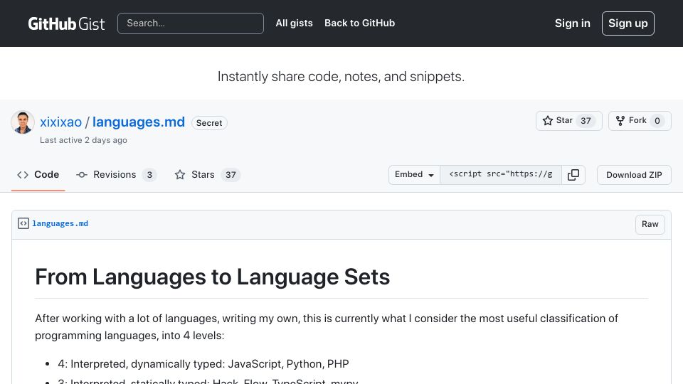Show the star count 37 next to Star

(x=586, y=121)
